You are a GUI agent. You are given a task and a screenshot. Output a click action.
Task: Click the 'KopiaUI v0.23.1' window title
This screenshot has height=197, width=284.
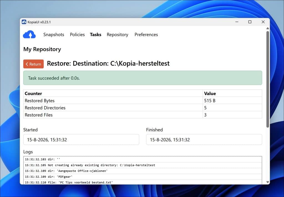(39, 22)
